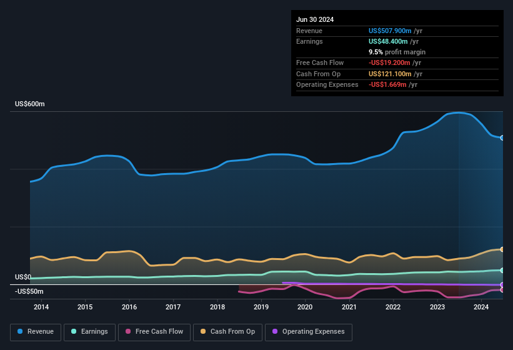Screen dimensions: 513x350
Task: Click the 2024 x-axis label
Action: pos(481,307)
